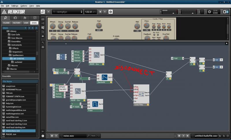
Task: Click the 122.0 BPM tempo field
Action: tap(90, 12)
